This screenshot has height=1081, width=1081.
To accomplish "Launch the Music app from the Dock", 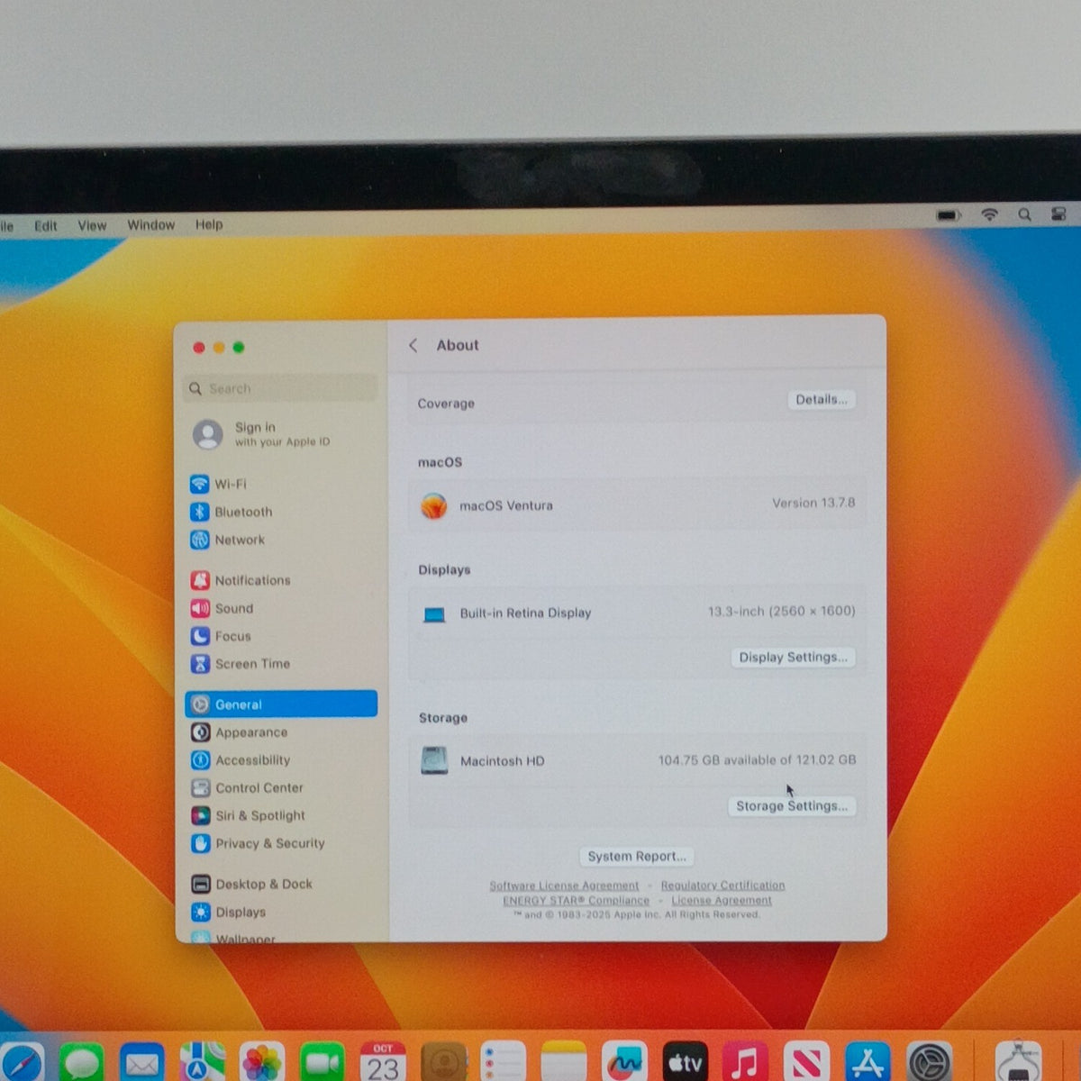I will (744, 1063).
